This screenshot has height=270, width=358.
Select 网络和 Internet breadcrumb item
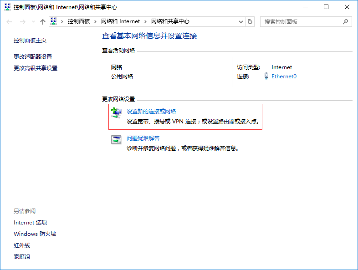[120, 21]
